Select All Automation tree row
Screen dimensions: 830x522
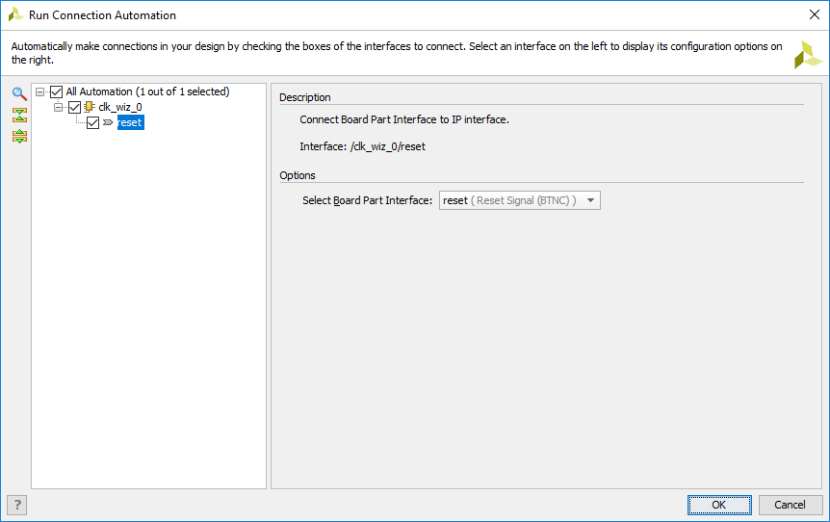(147, 91)
